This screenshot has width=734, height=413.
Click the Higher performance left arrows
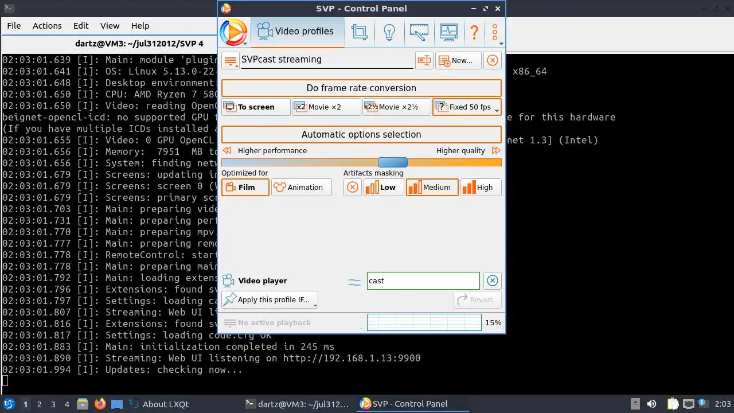pyautogui.click(x=227, y=150)
